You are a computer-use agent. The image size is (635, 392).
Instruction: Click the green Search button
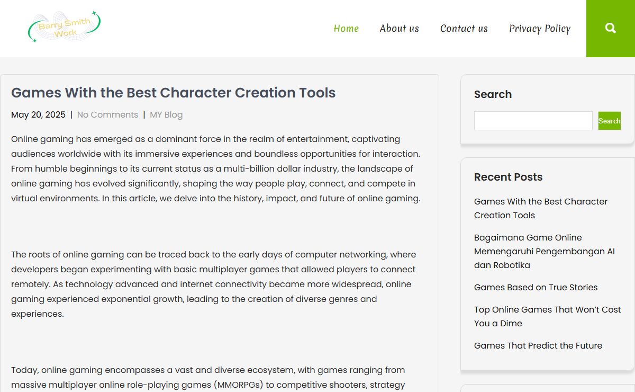point(609,121)
